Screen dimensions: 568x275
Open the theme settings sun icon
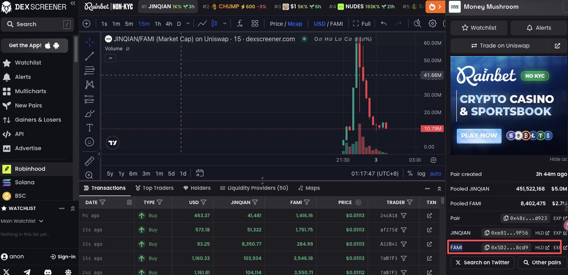[x=68, y=272]
